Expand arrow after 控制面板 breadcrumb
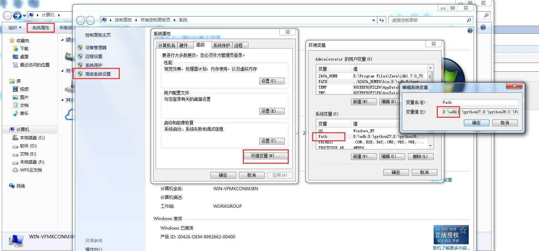 tap(136, 20)
